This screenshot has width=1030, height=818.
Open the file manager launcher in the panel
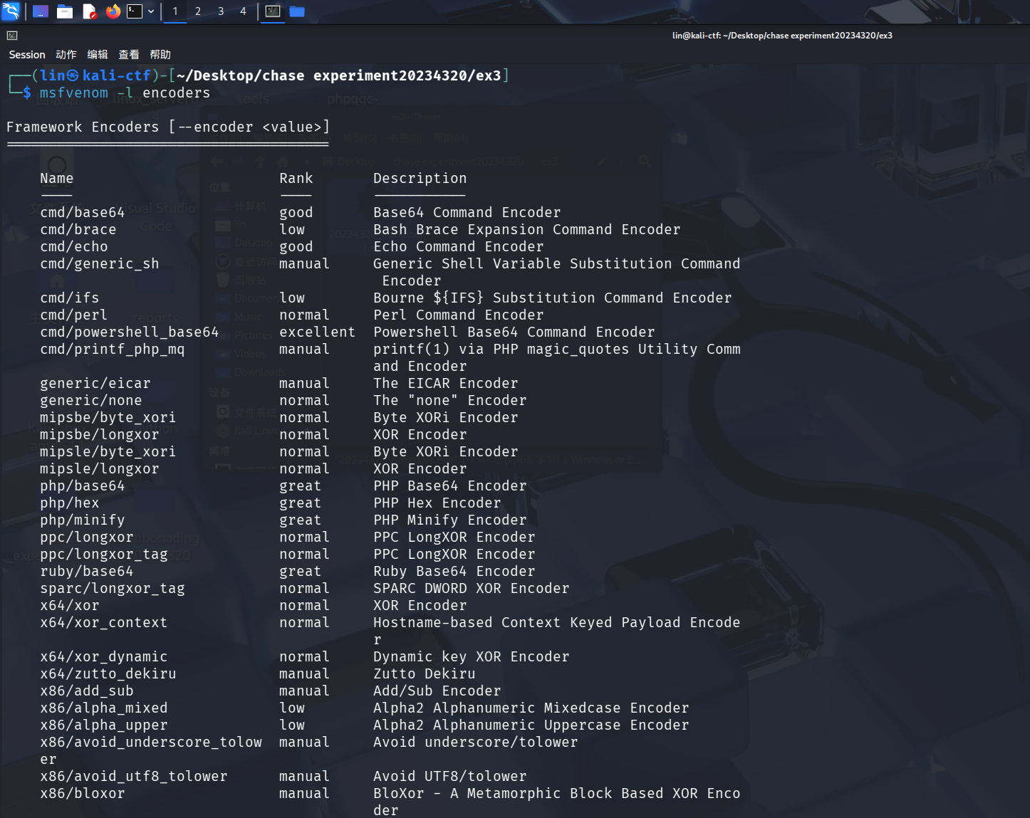[x=65, y=11]
